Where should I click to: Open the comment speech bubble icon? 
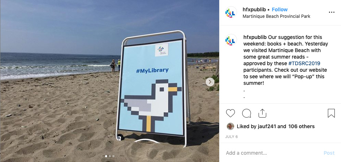(x=247, y=113)
